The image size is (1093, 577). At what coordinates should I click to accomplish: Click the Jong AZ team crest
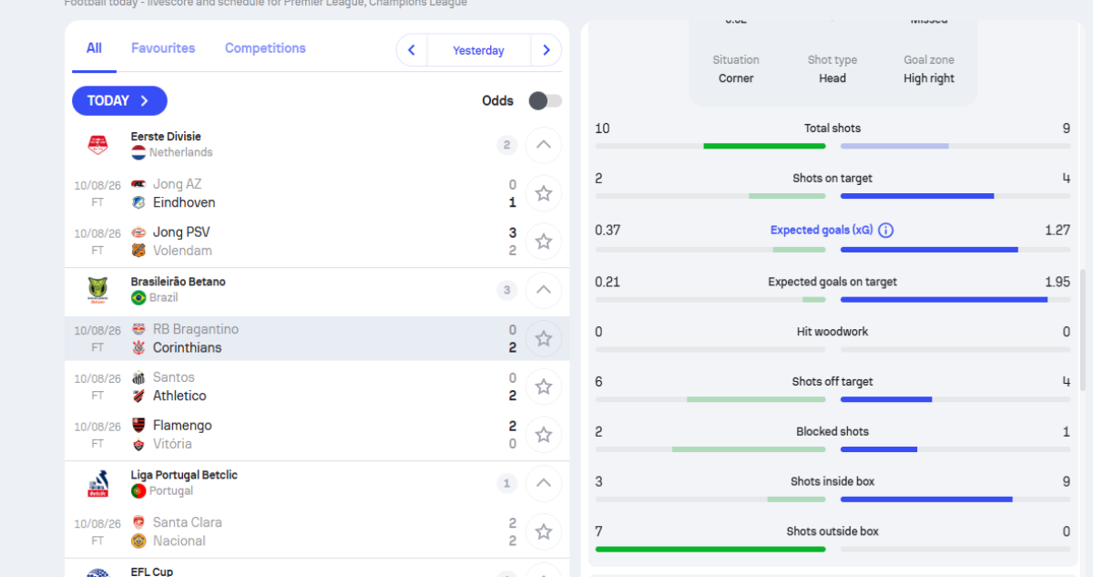(x=138, y=184)
